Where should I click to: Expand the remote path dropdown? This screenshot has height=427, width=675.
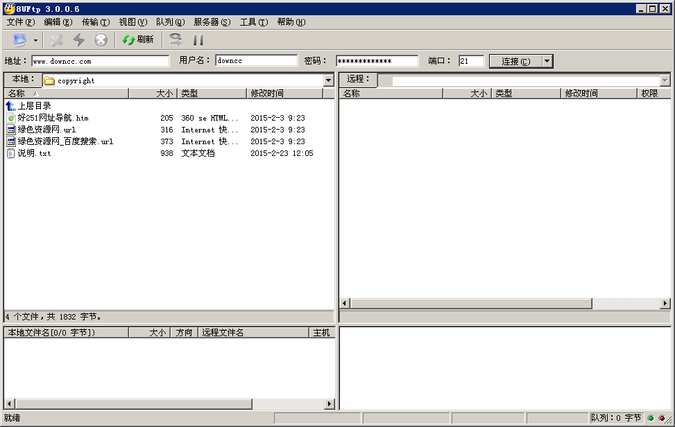pos(667,80)
